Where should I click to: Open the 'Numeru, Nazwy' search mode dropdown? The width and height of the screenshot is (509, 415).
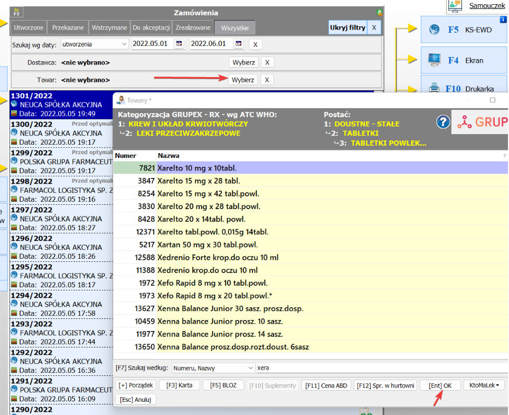point(213,368)
